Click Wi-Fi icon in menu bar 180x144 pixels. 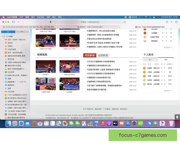tap(146, 17)
